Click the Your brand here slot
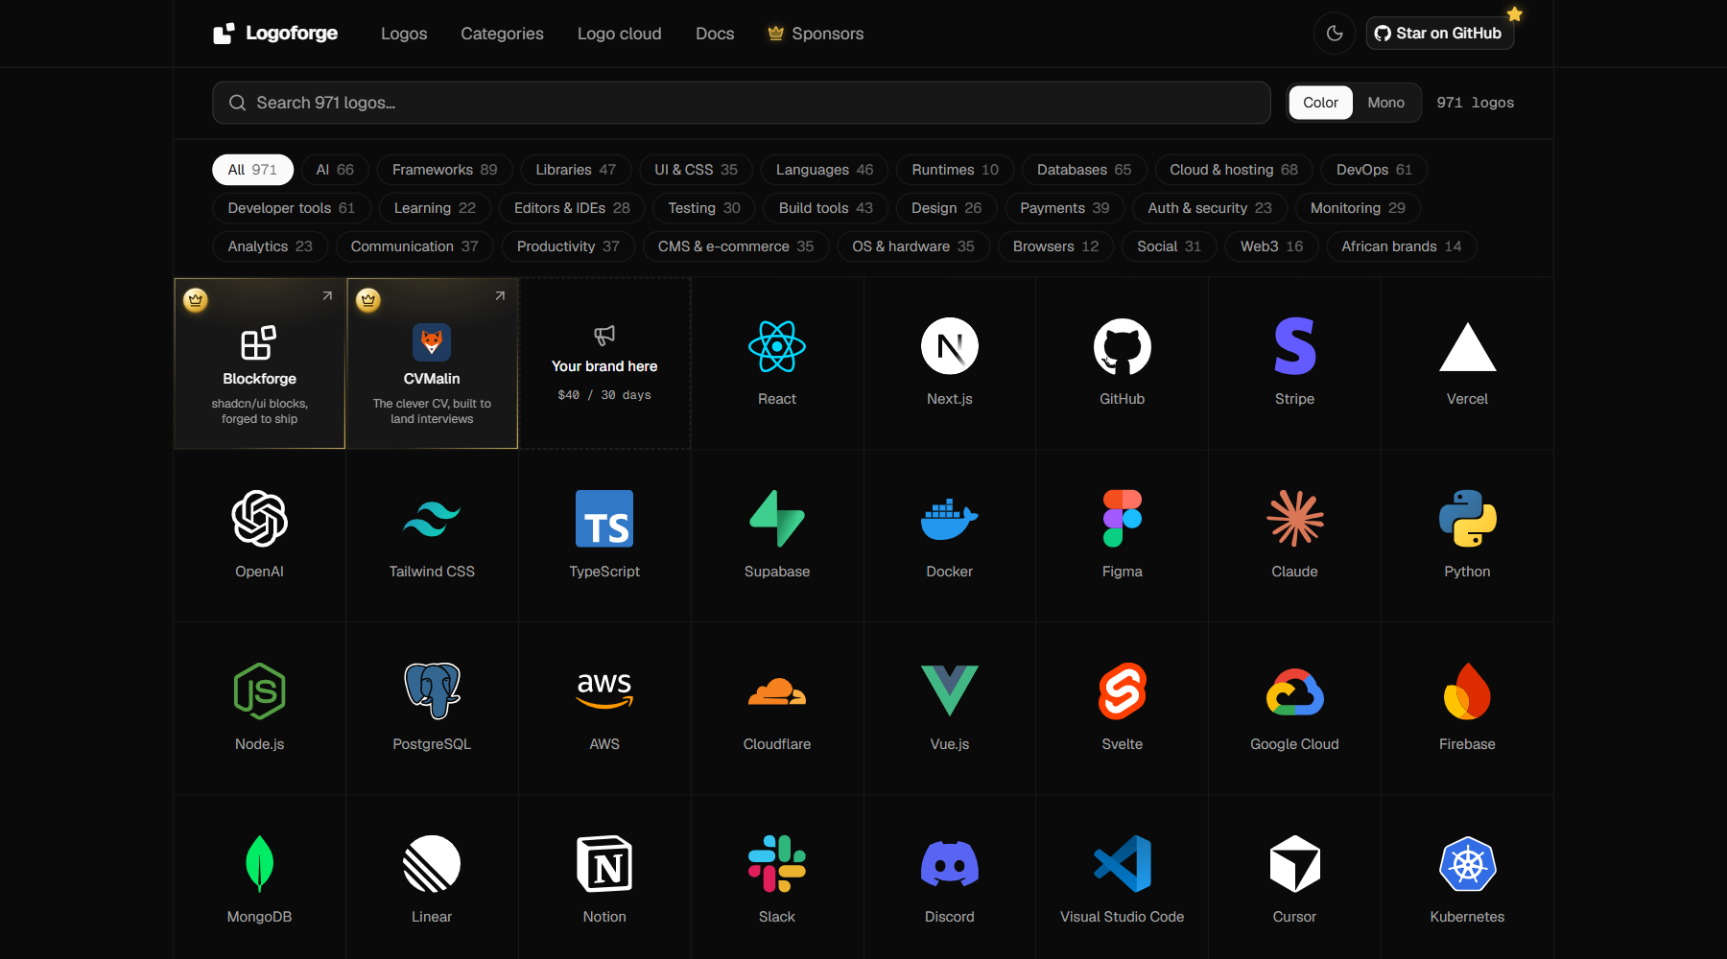 point(604,363)
